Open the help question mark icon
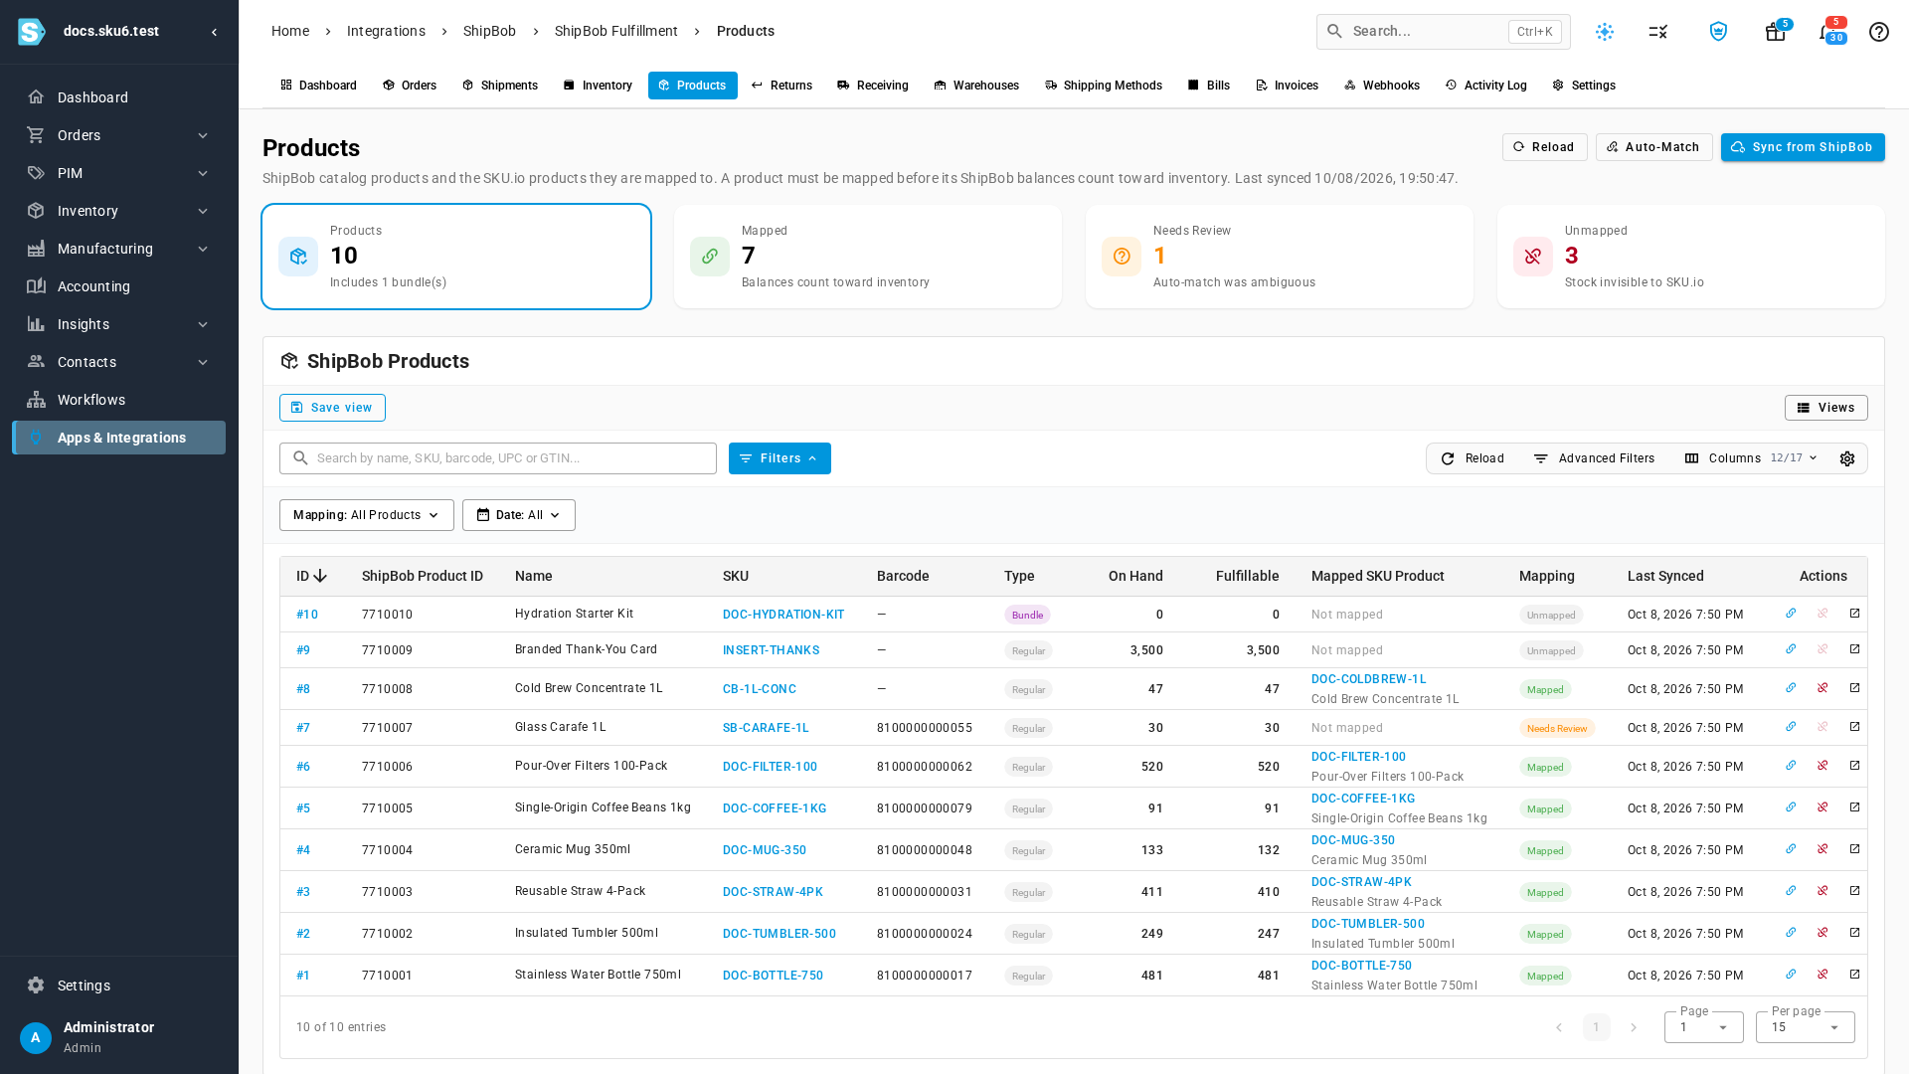Image resolution: width=1909 pixels, height=1074 pixels. pyautogui.click(x=1878, y=32)
